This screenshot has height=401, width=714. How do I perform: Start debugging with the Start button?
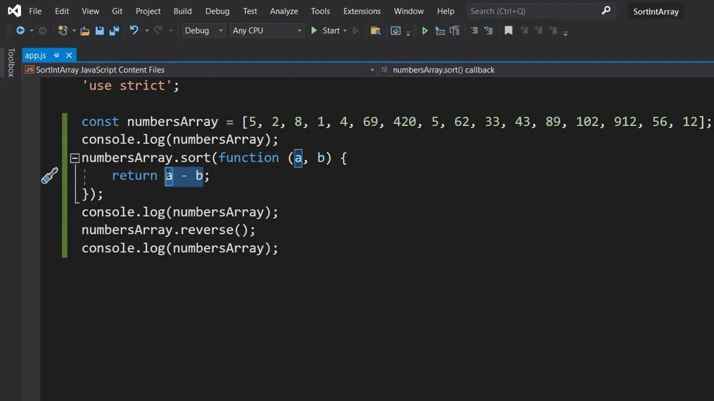tap(328, 31)
